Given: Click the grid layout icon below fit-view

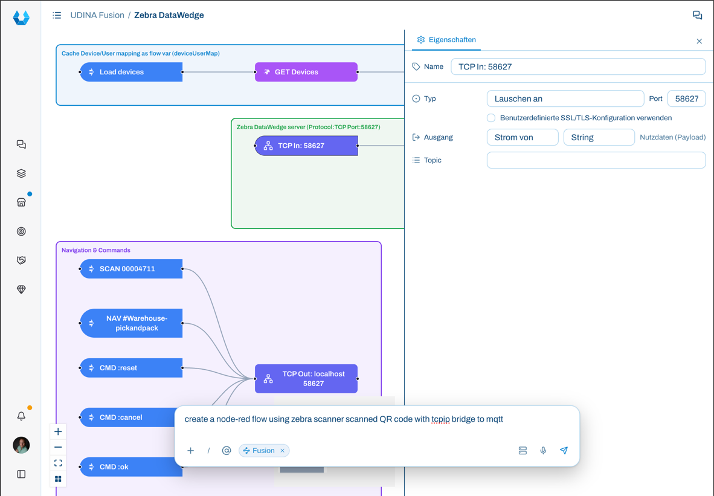Looking at the screenshot, I should [x=58, y=479].
